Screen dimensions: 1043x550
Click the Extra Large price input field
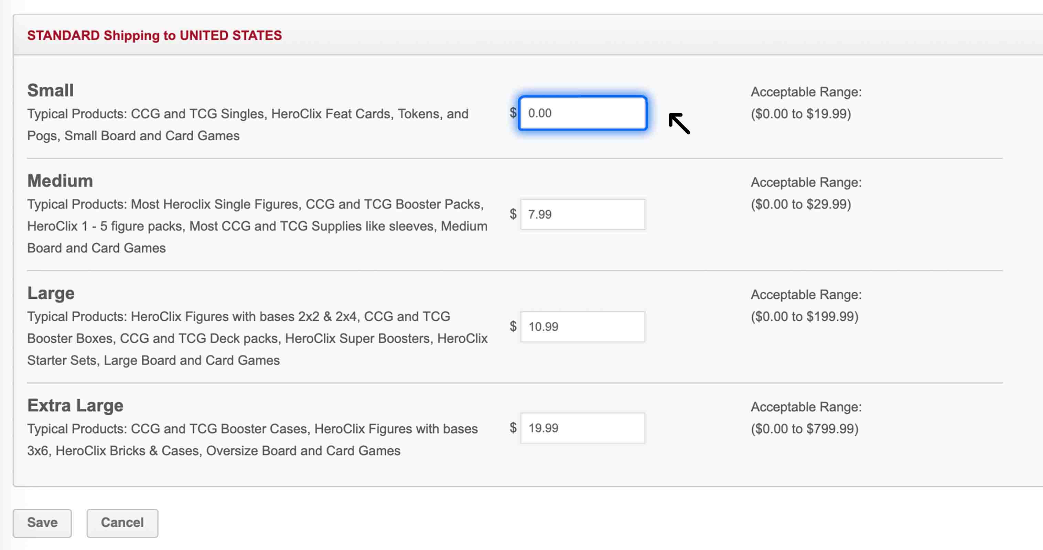point(582,428)
